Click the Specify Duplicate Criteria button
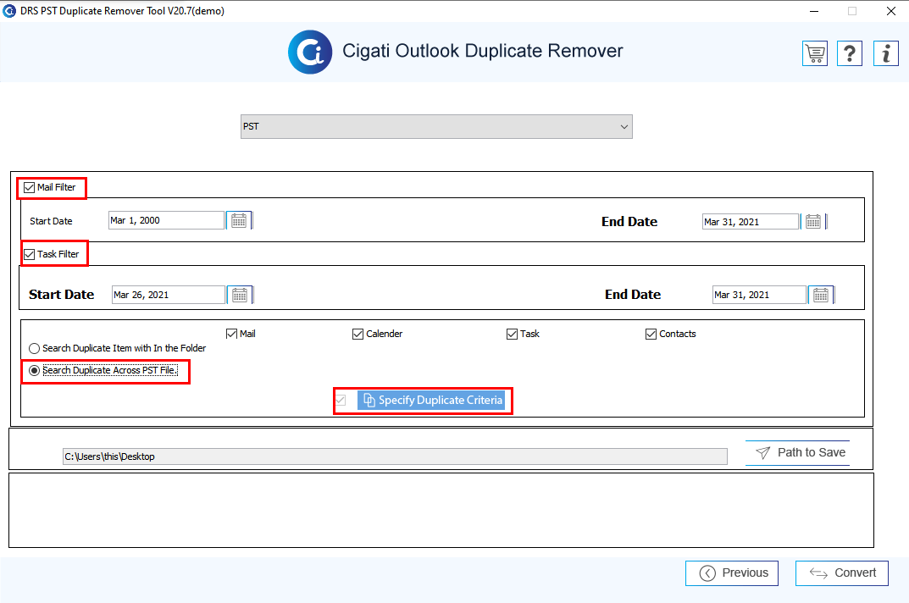The image size is (909, 603). [431, 400]
